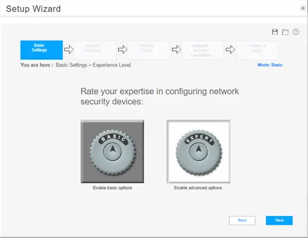This screenshot has width=308, height=238.
Task: Click the arrow after Basic Settings step
Action: pyautogui.click(x=69, y=49)
